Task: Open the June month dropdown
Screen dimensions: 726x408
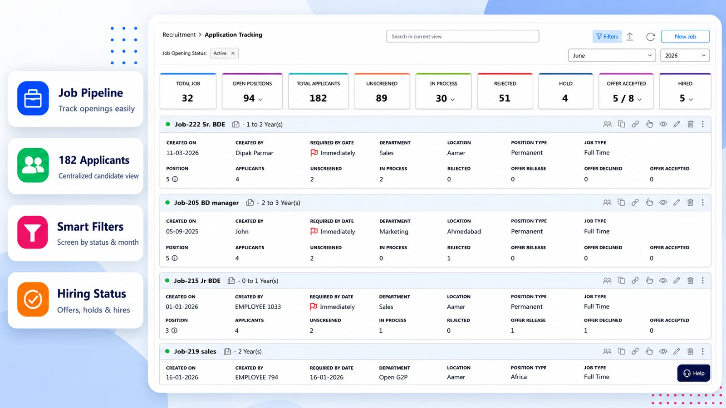Action: [612, 55]
